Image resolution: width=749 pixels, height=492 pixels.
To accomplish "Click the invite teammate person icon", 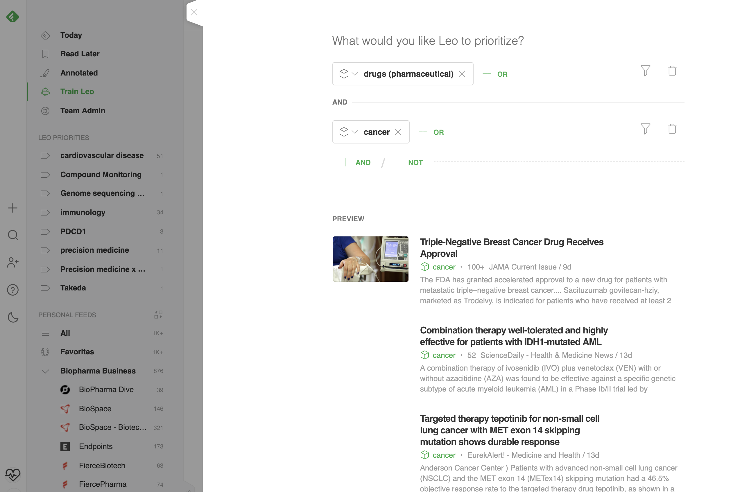I will [x=12, y=262].
